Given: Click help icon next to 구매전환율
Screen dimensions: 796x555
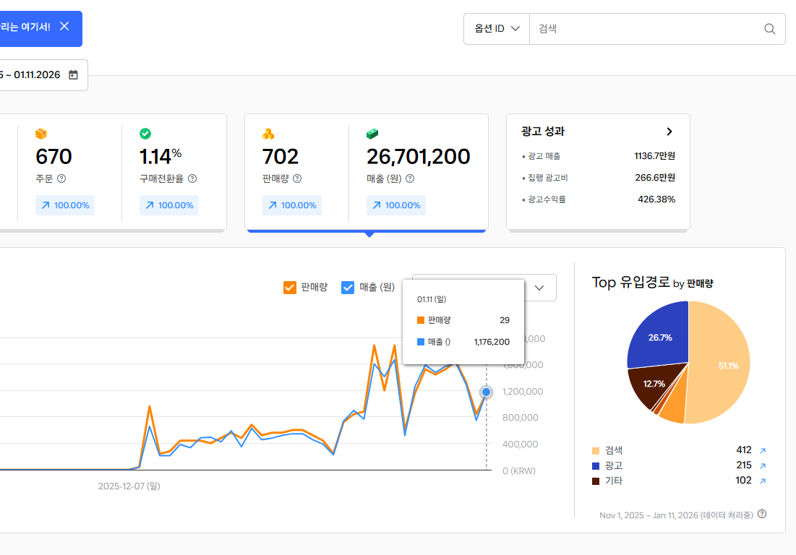Looking at the screenshot, I should click(x=192, y=178).
